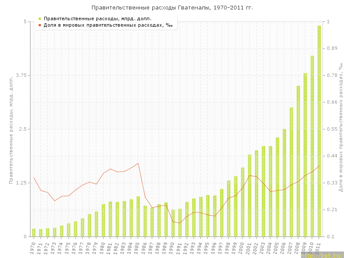Select the tallest bar for 2011
This screenshot has width=344, height=258.
[319, 131]
